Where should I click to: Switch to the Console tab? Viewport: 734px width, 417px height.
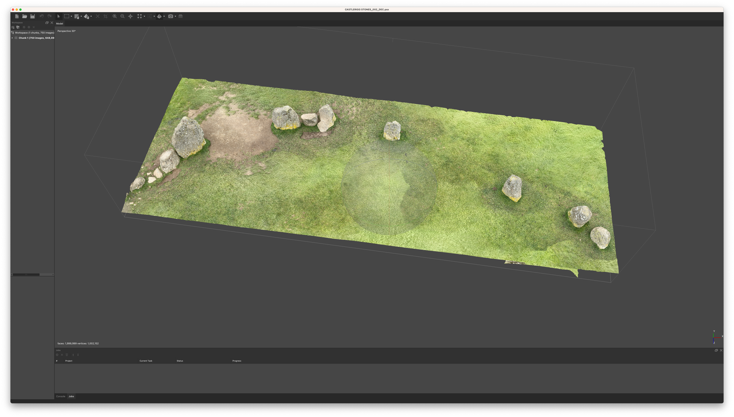[x=61, y=396]
